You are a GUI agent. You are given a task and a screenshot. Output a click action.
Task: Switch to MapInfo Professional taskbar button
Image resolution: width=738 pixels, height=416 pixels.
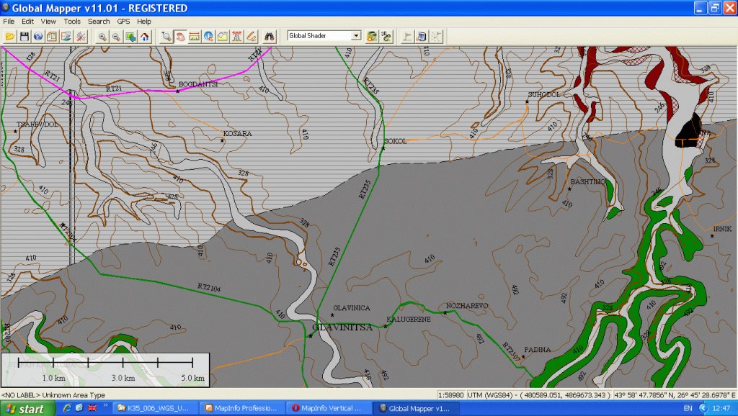241,408
